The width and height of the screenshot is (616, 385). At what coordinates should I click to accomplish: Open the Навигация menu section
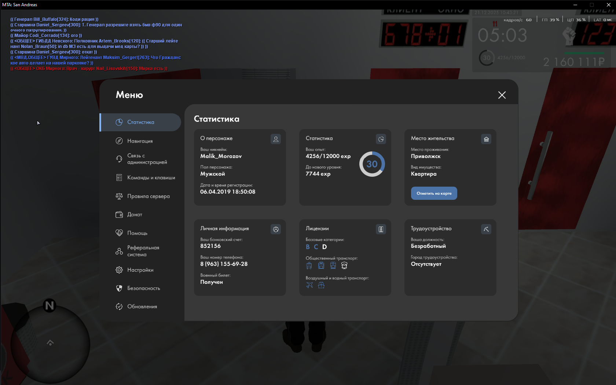point(140,141)
